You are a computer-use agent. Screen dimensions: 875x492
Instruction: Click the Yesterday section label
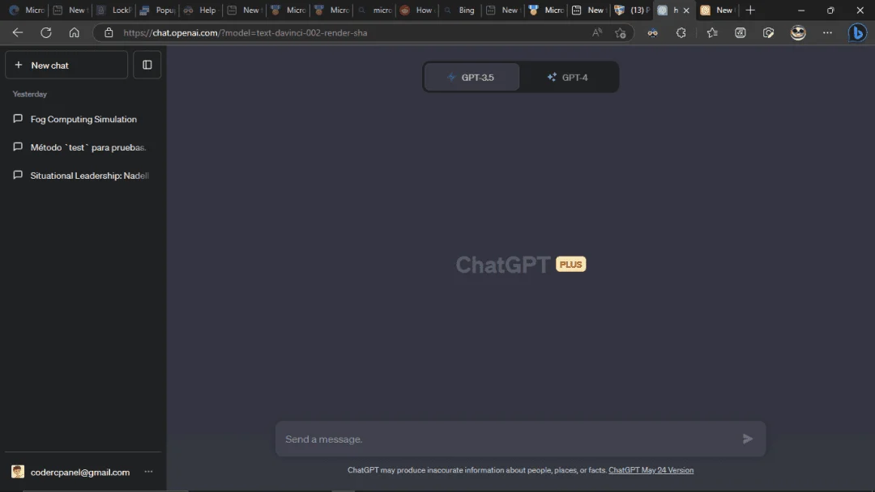click(30, 94)
